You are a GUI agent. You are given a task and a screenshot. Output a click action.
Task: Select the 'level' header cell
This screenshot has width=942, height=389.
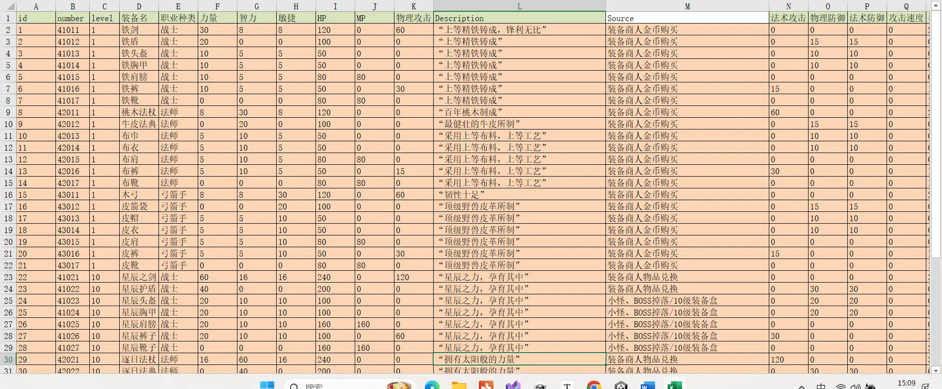click(x=105, y=18)
